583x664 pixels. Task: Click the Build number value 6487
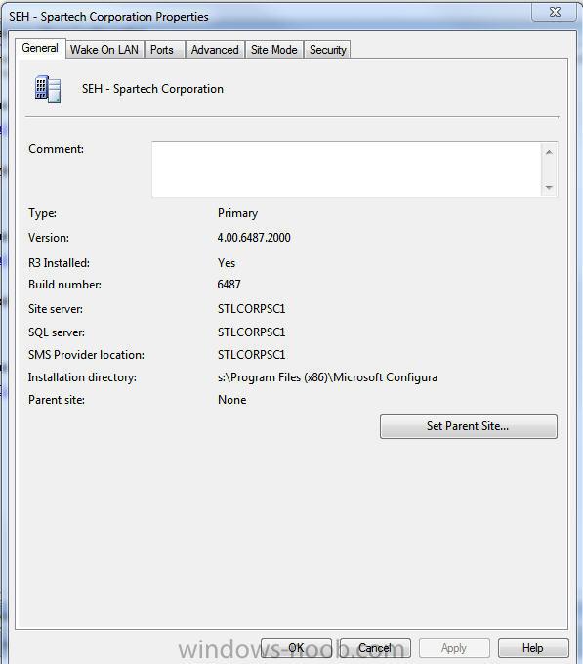229,285
